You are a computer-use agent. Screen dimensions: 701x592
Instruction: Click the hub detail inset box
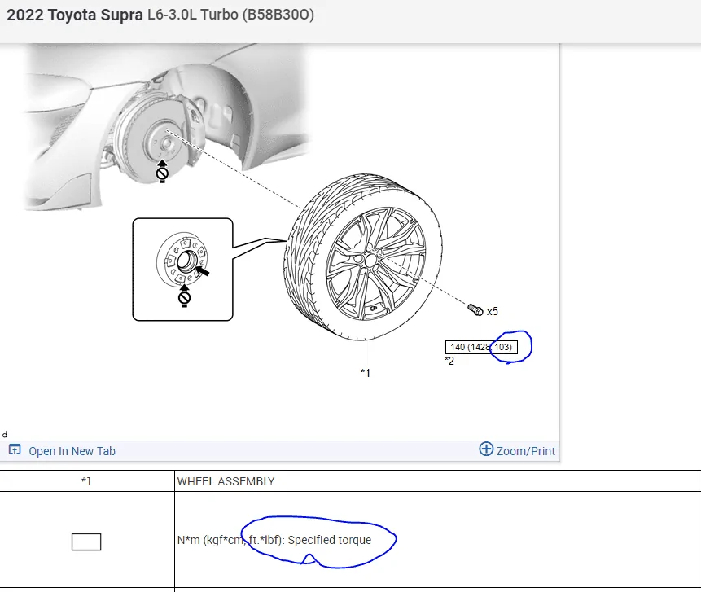click(183, 270)
